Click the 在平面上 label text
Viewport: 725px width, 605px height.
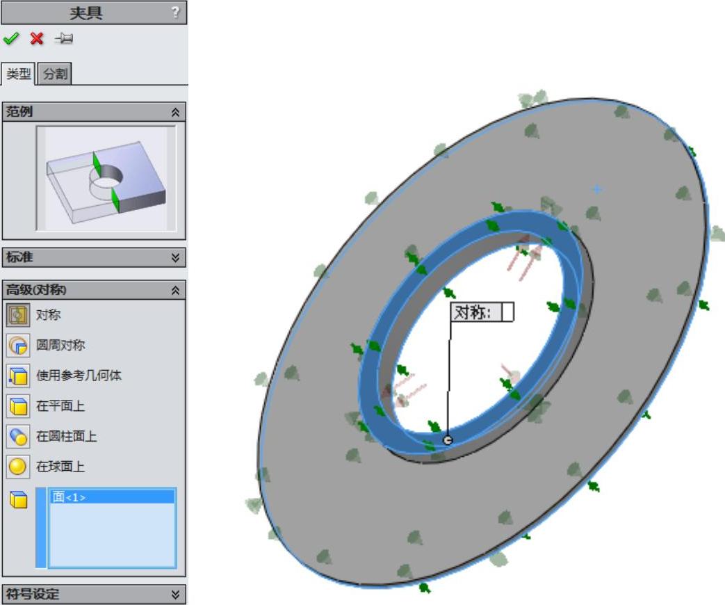[60, 406]
